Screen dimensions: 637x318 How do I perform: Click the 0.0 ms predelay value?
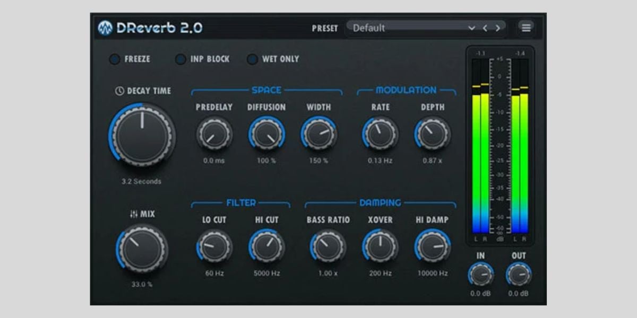click(x=214, y=160)
